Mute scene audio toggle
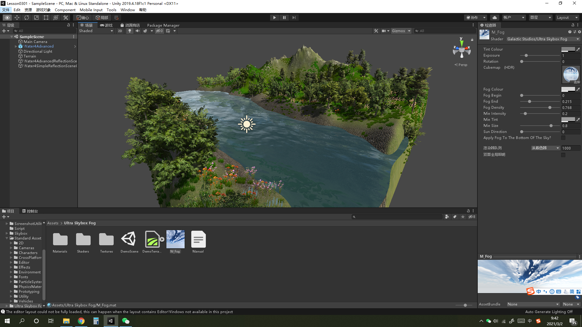Image resolution: width=582 pixels, height=327 pixels. point(138,31)
